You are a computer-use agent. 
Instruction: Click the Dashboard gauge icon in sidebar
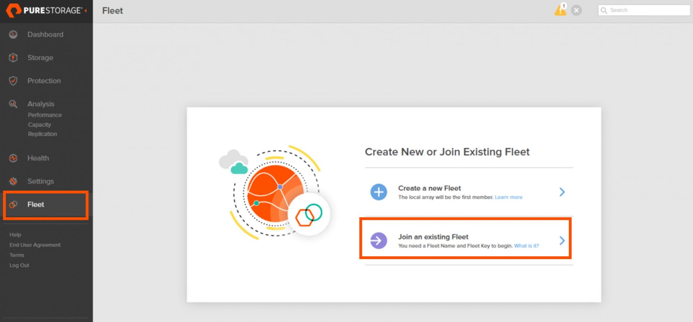13,35
